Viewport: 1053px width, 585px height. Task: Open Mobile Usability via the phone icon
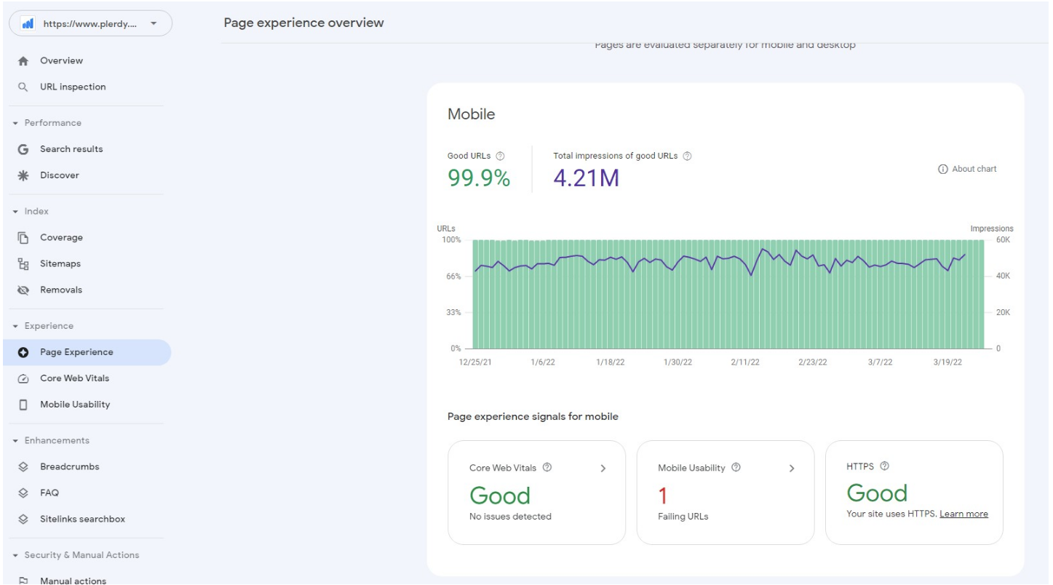coord(23,405)
